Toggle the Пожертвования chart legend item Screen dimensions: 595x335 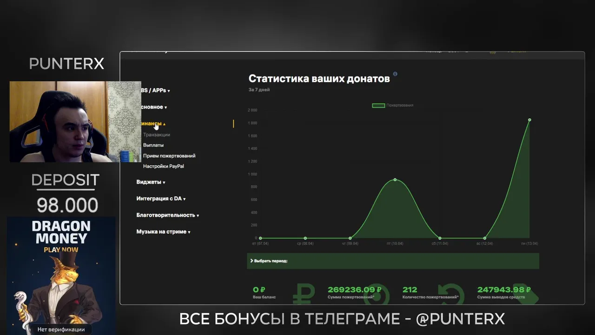(393, 106)
